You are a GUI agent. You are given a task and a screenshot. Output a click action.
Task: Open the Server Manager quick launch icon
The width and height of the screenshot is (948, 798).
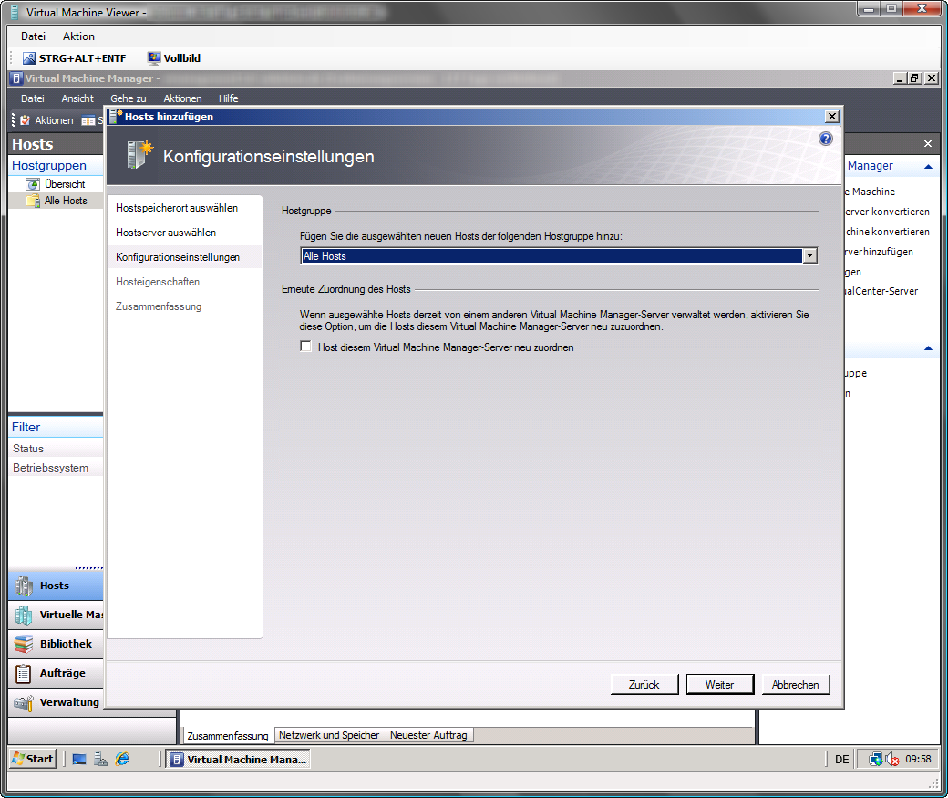tap(101, 759)
